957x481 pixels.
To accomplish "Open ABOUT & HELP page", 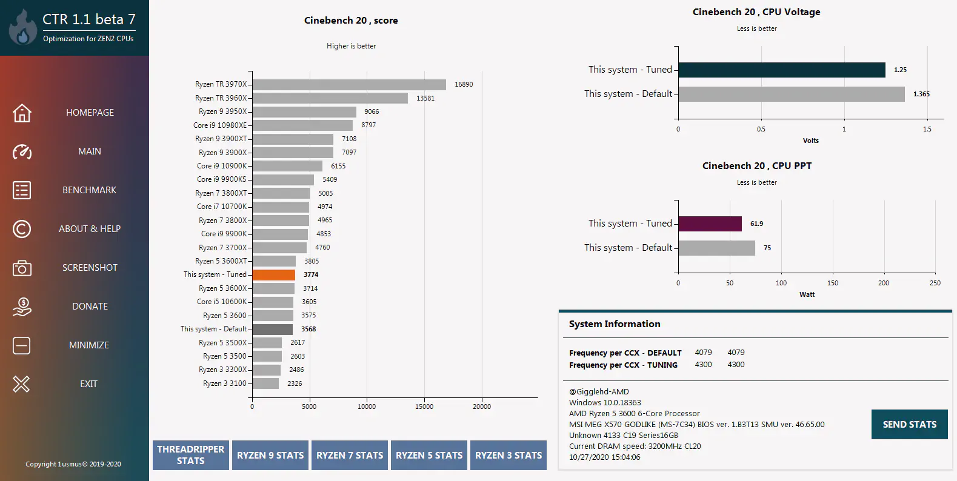I will (90, 229).
